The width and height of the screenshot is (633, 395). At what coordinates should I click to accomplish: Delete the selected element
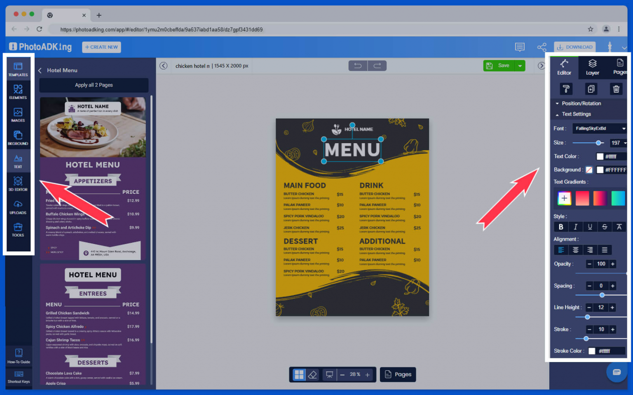coord(616,88)
